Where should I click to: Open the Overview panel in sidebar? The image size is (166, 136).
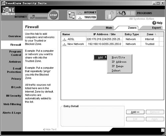click(15, 36)
